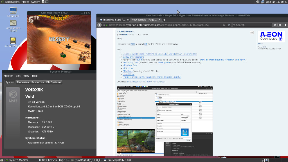Switch to the Resources tab

(x=37, y=82)
